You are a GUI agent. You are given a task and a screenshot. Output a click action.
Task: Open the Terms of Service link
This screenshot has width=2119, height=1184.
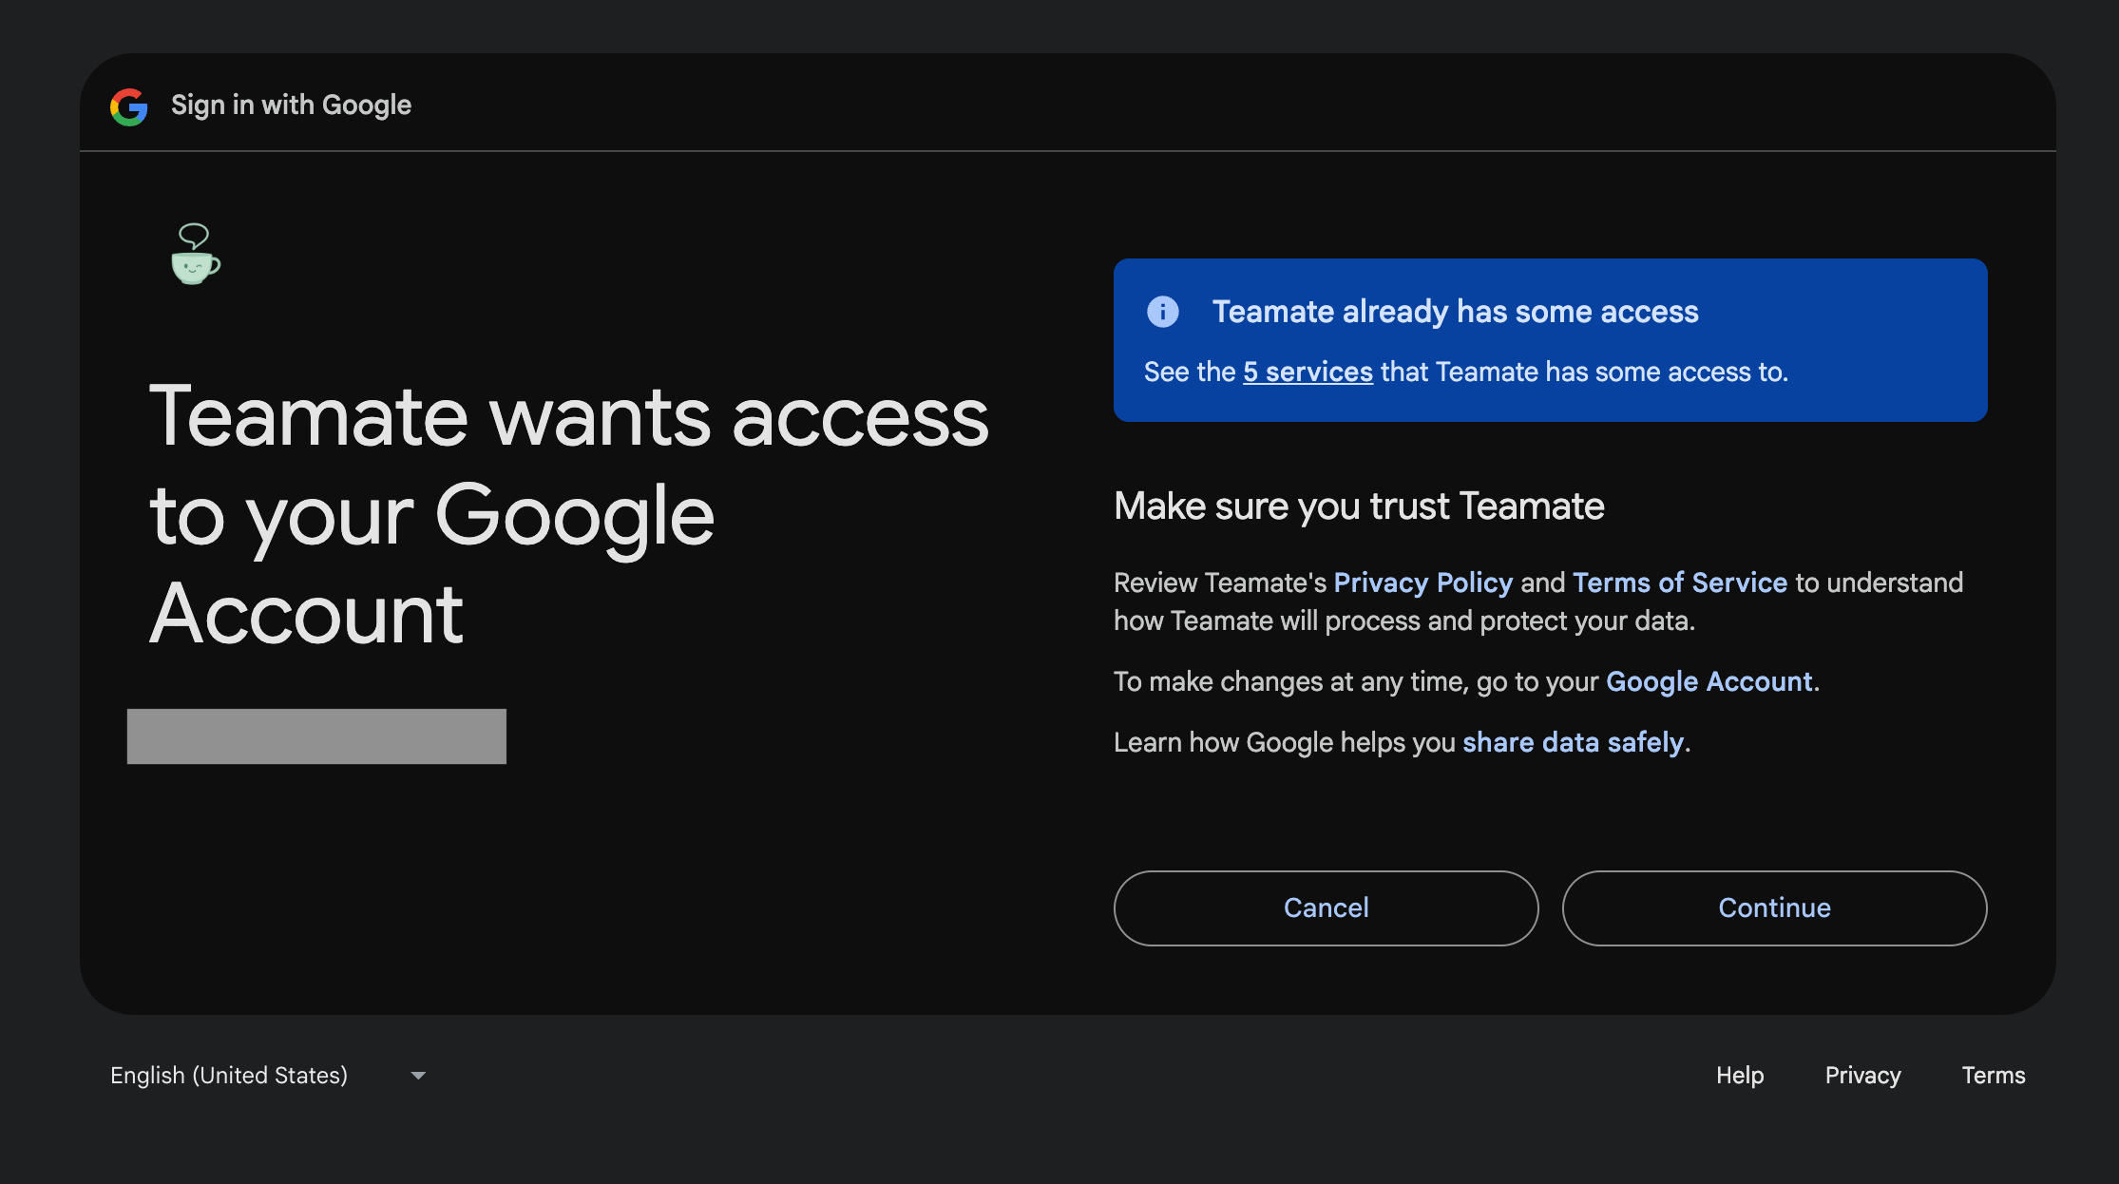click(x=1680, y=582)
